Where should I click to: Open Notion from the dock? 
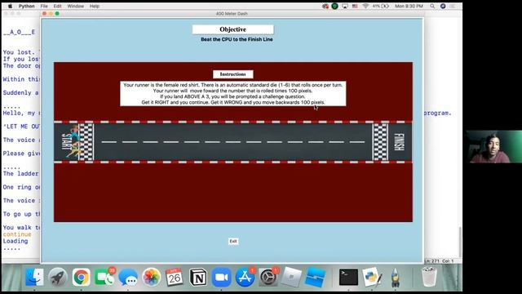pos(198,277)
